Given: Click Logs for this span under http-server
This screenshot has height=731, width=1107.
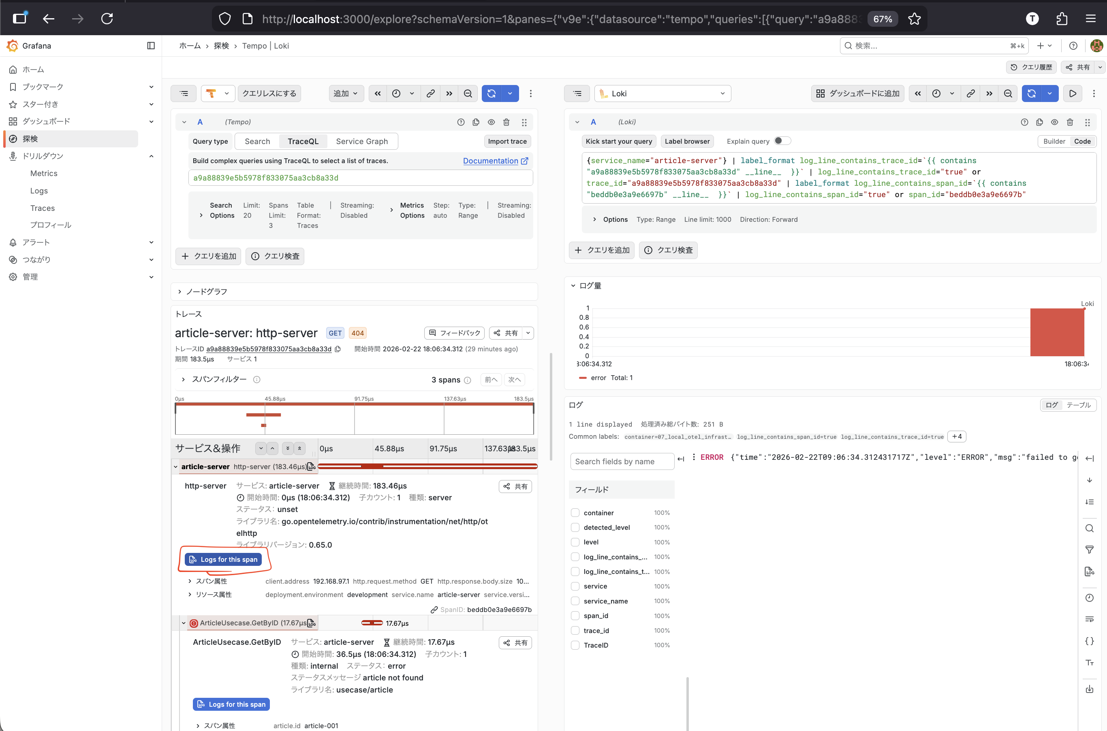Looking at the screenshot, I should click(223, 559).
